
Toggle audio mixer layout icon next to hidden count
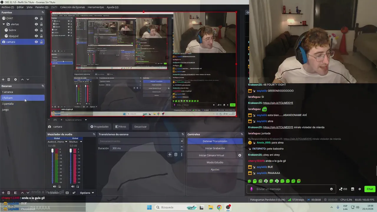tap(67, 193)
